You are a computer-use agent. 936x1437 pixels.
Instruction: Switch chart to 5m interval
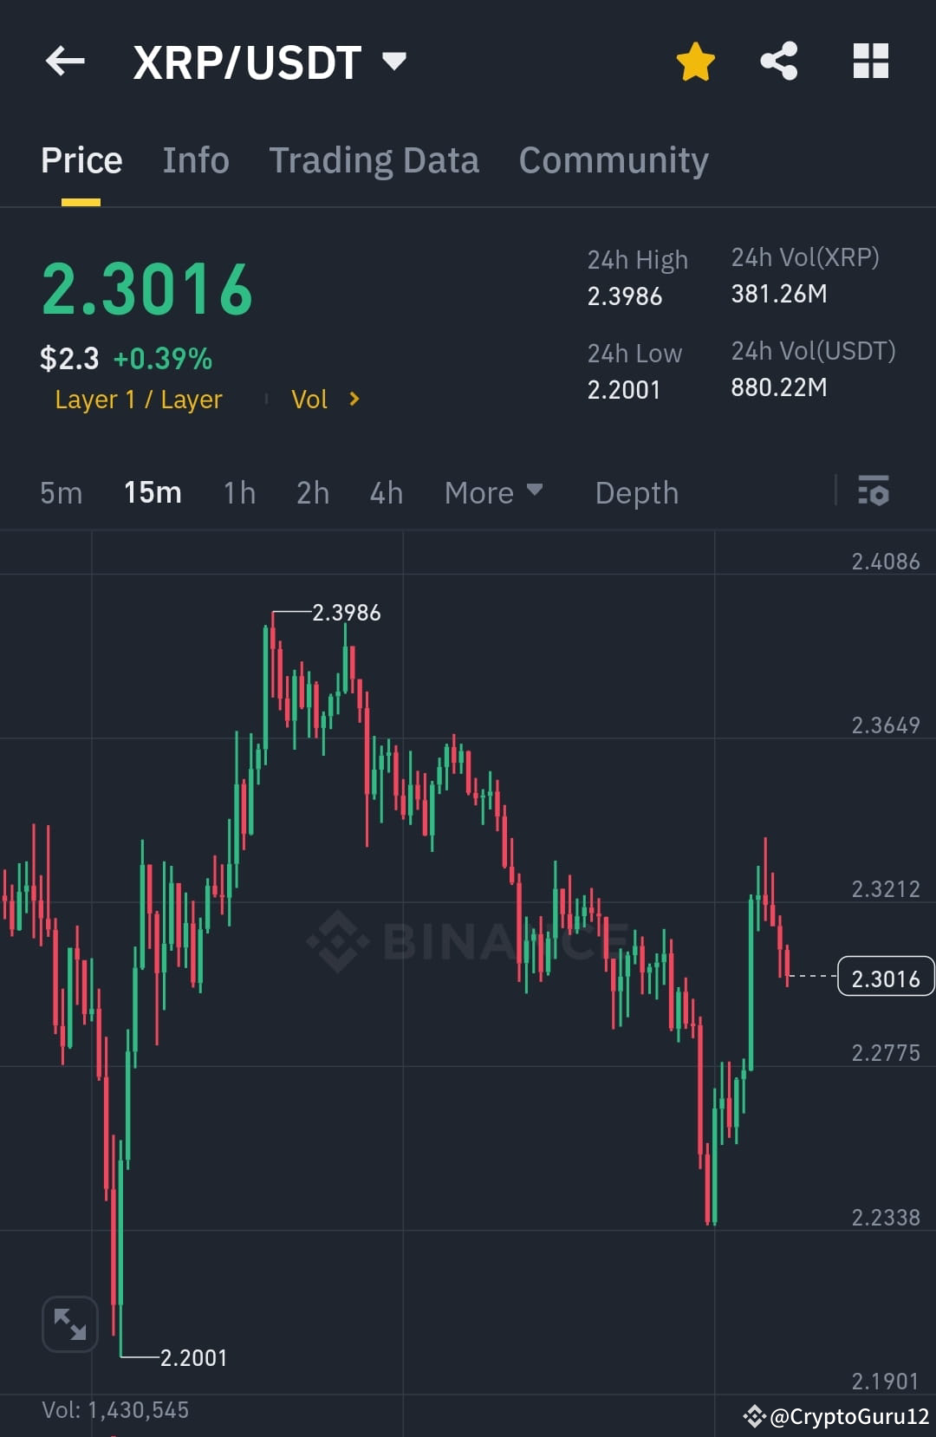61,492
